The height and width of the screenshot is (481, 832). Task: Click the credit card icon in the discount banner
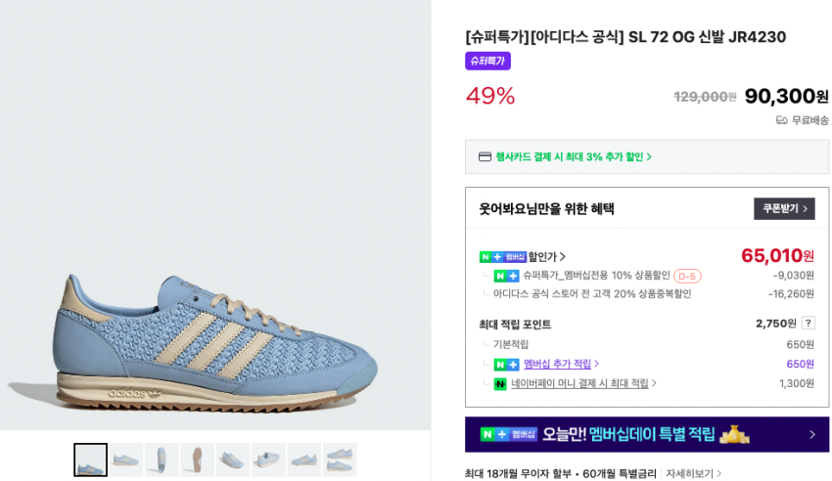[485, 156]
